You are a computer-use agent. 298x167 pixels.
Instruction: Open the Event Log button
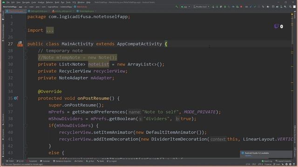coord(267,161)
